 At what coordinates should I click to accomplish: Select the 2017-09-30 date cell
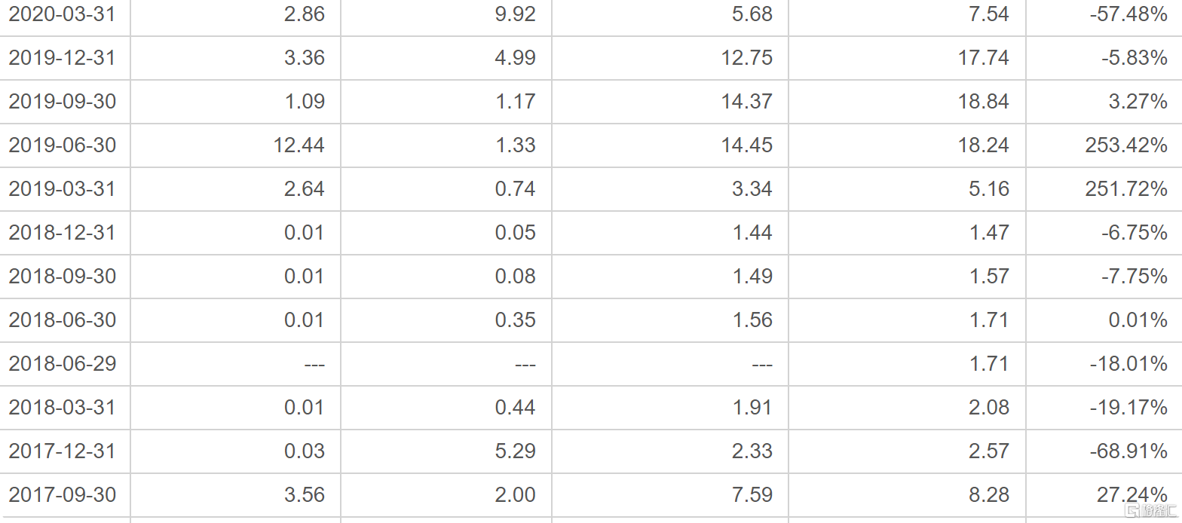click(x=63, y=494)
